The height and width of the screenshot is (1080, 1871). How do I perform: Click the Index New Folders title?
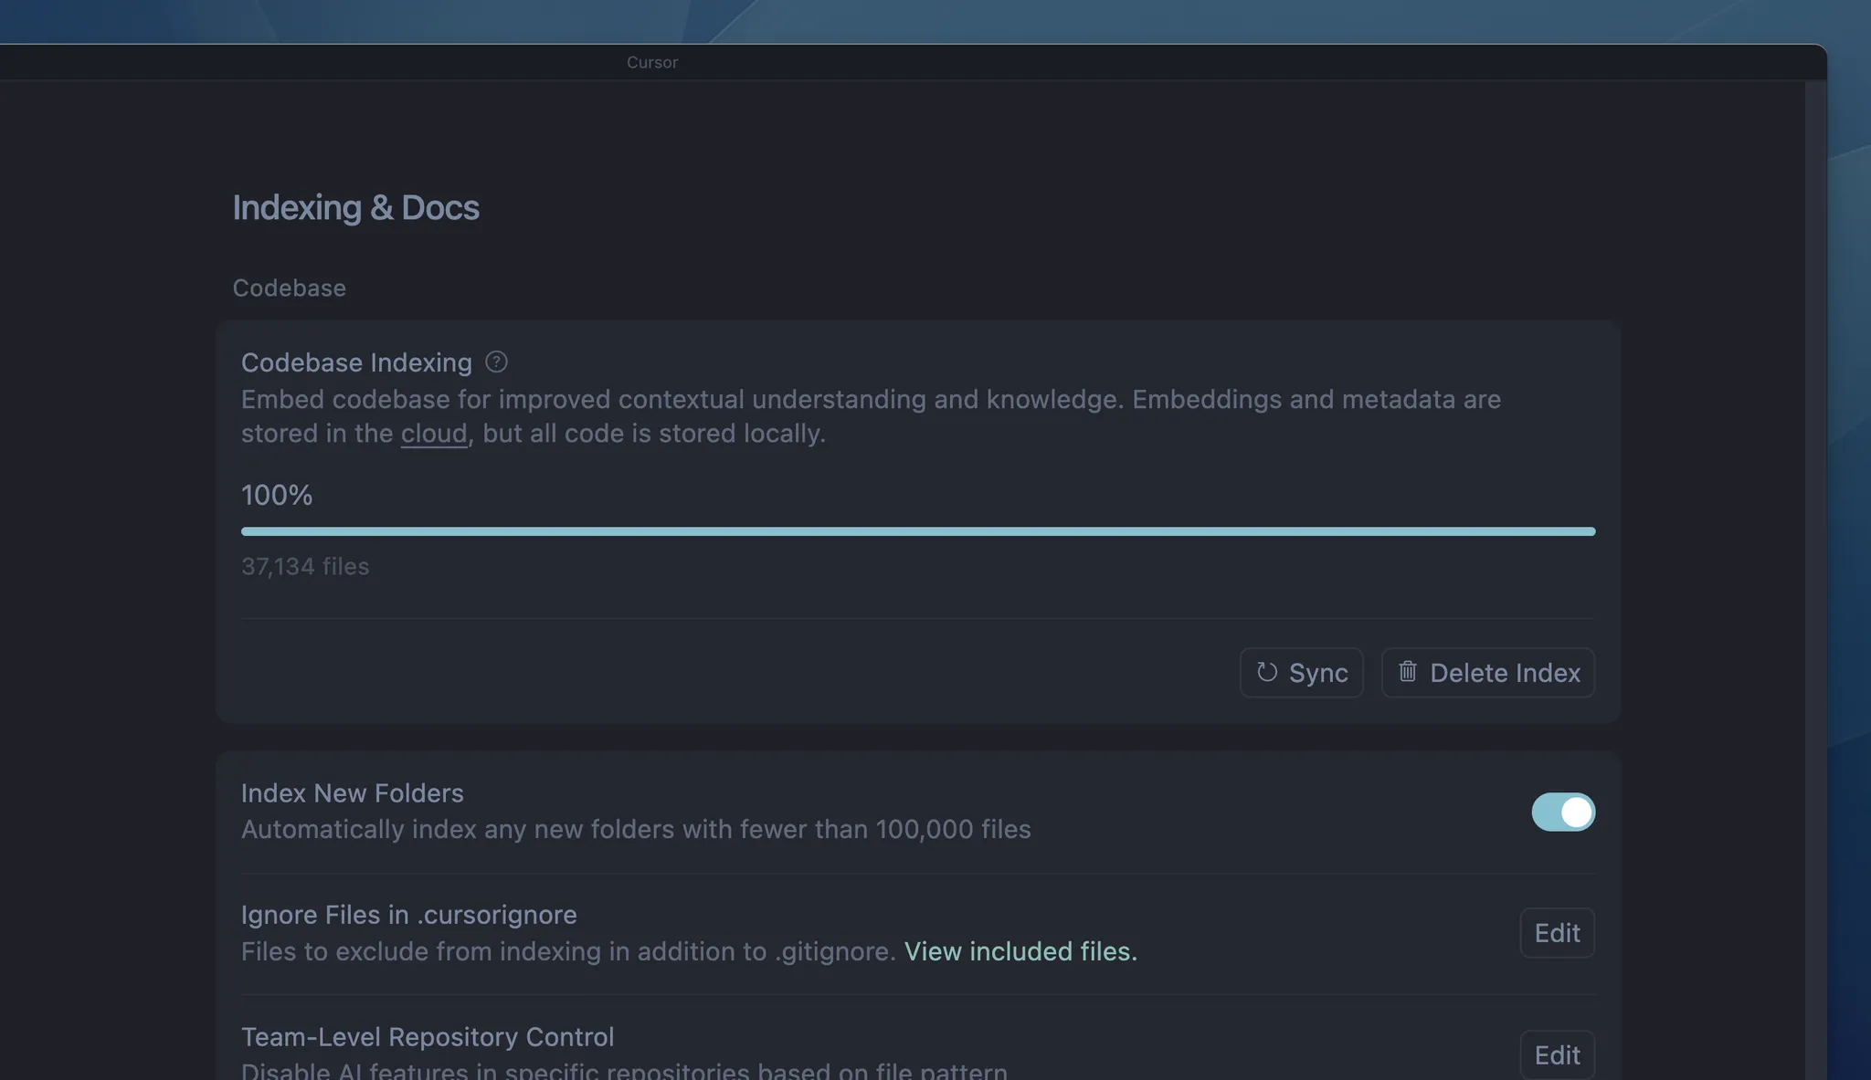click(352, 793)
